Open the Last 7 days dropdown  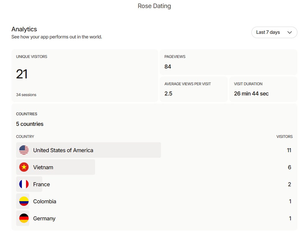pyautogui.click(x=274, y=32)
